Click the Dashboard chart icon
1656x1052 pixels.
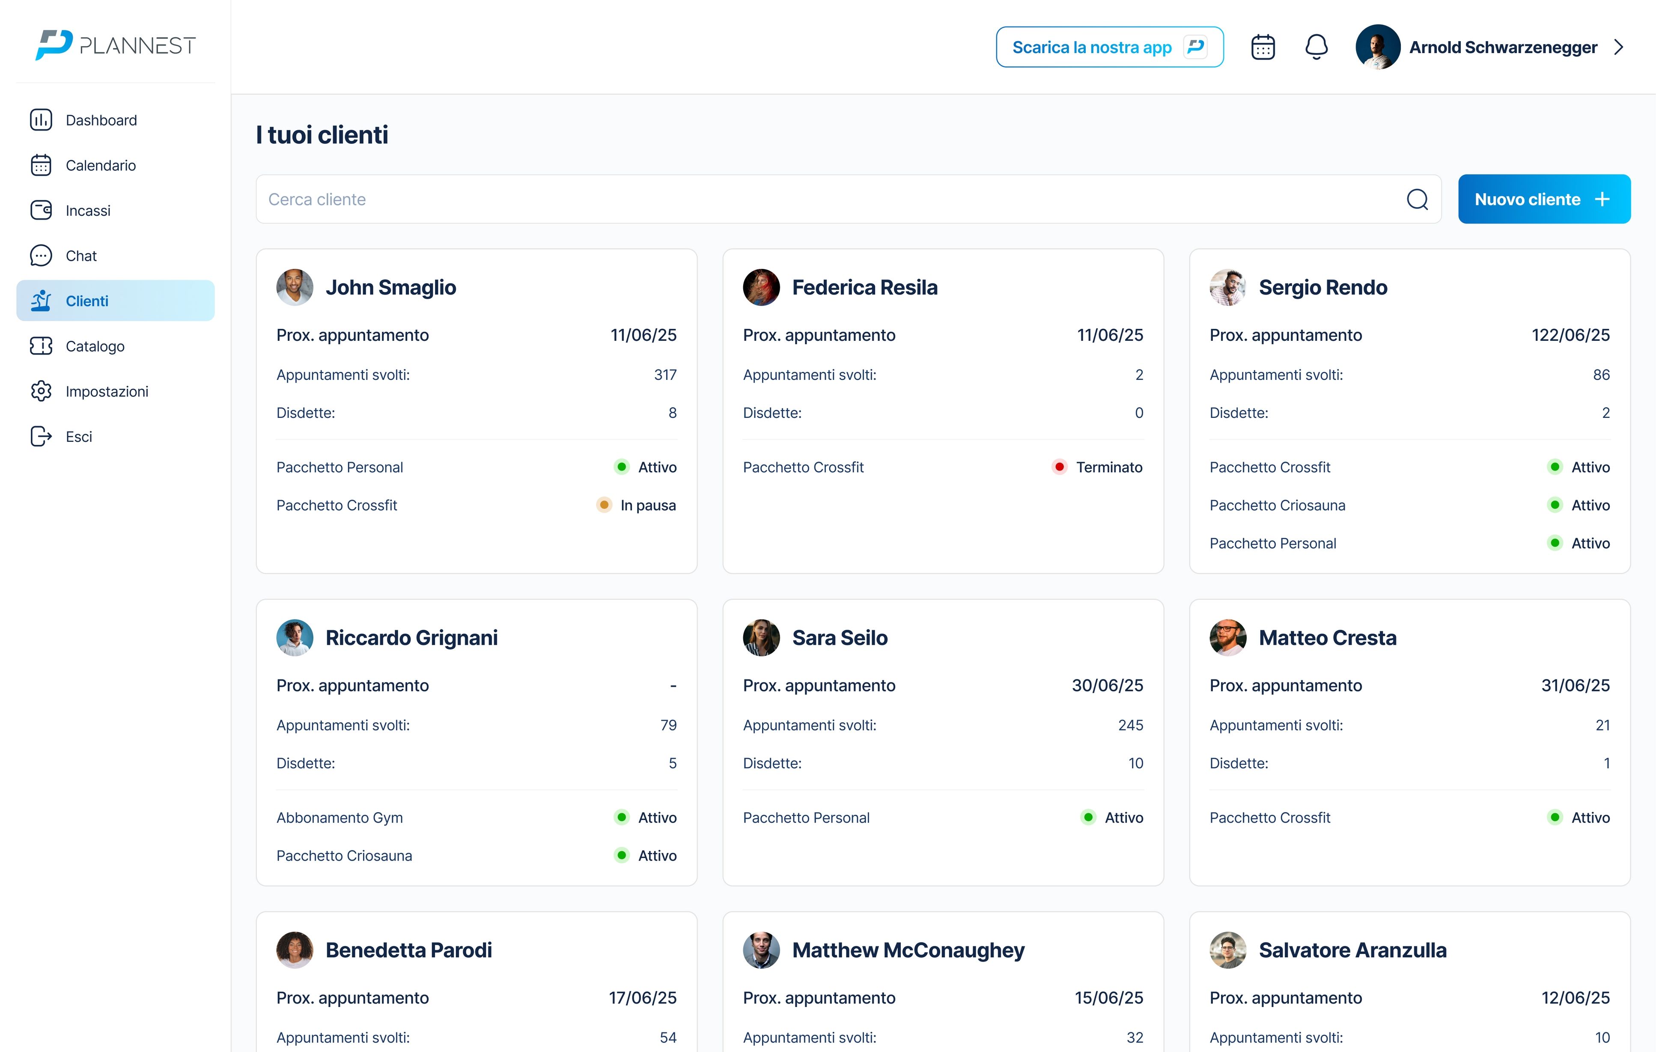[41, 120]
